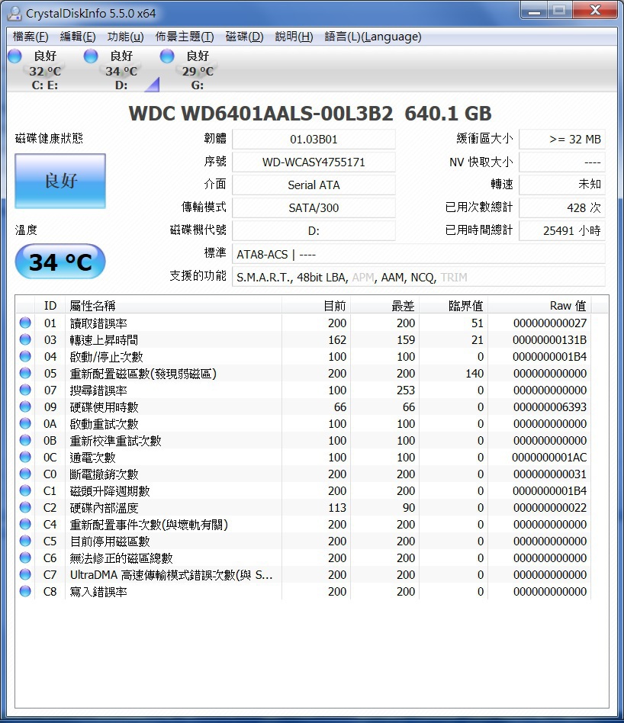Click status orb of attribute C8 寫入錯誤率

click(x=25, y=591)
